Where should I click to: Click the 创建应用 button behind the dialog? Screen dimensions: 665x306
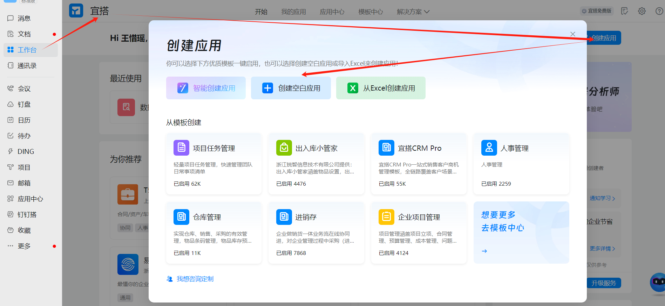click(604, 38)
